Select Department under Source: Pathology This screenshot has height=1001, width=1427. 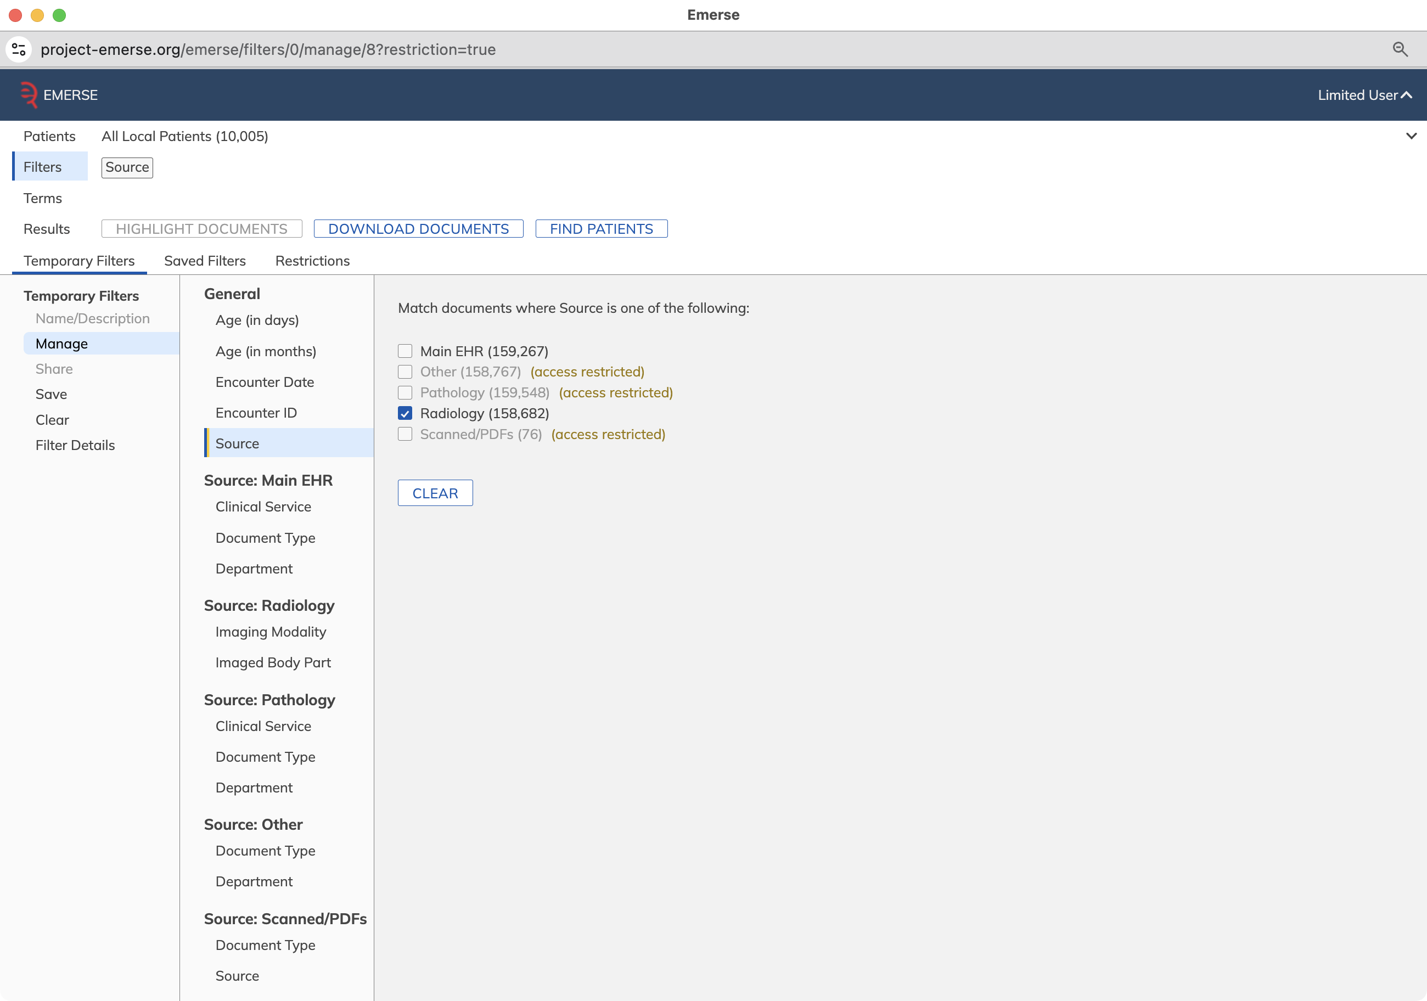coord(254,788)
